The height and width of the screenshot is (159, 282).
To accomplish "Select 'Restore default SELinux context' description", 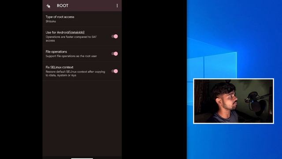I will point(75,73).
